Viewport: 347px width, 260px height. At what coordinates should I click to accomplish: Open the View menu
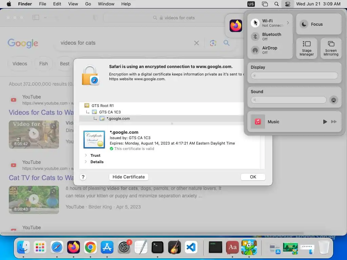coord(73,4)
